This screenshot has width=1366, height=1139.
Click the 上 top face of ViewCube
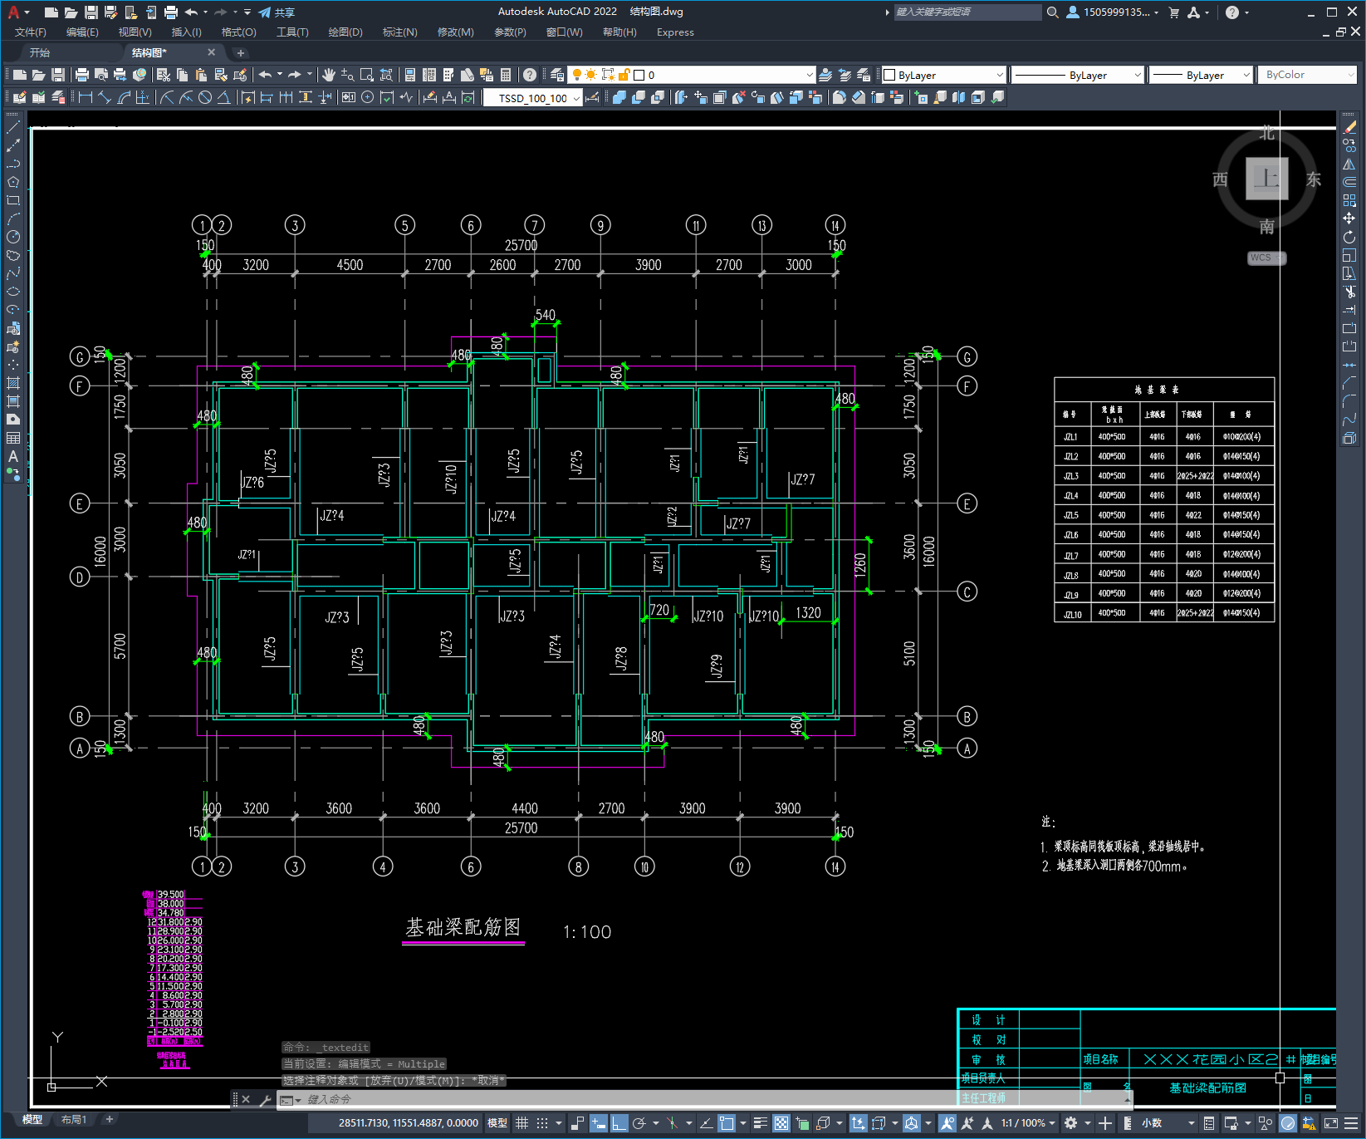(x=1266, y=178)
